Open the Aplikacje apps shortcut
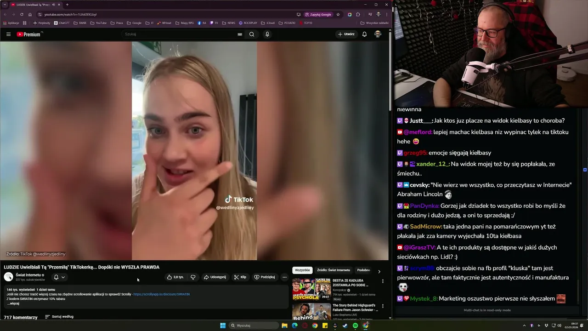Screen dimensions: 588x331 click(11, 23)
